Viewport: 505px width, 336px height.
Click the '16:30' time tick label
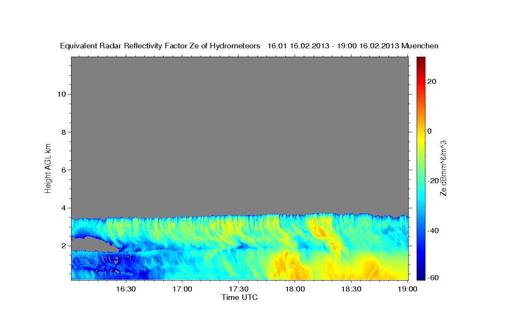[126, 289]
